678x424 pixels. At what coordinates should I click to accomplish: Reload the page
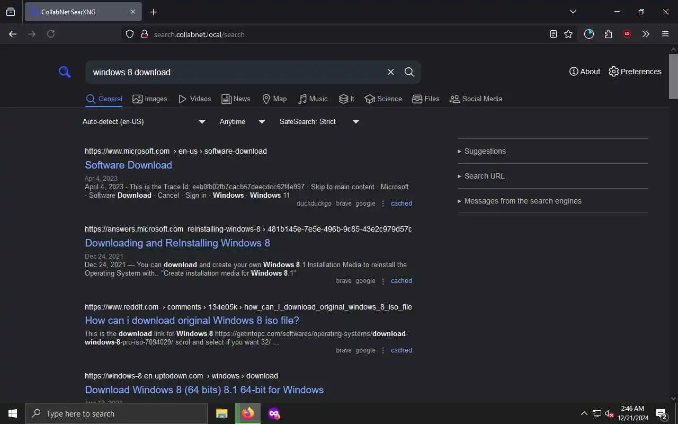pos(51,34)
